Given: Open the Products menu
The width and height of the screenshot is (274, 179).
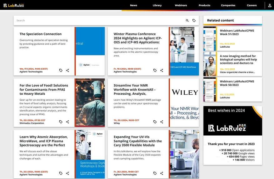Looking at the screenshot, I should (204, 5).
